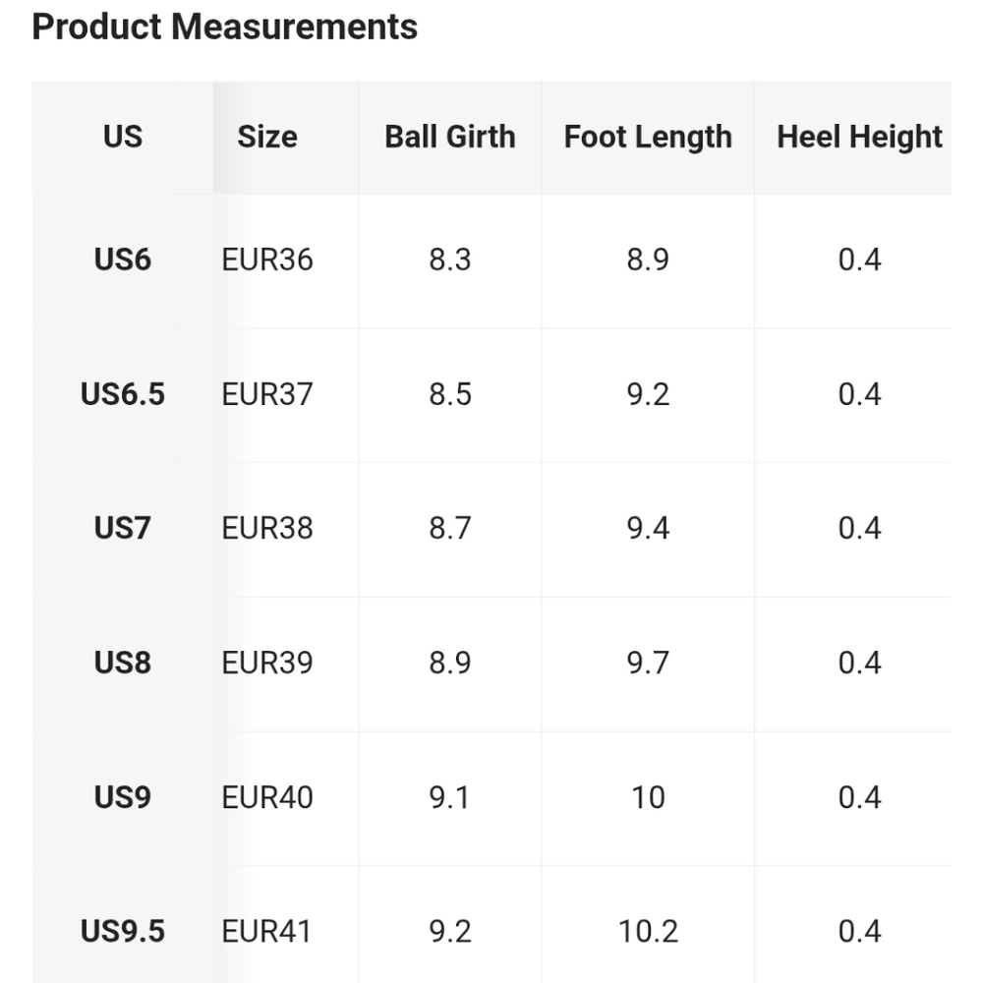Click the 8.5 ball girth value
This screenshot has width=983, height=983.
(x=450, y=394)
